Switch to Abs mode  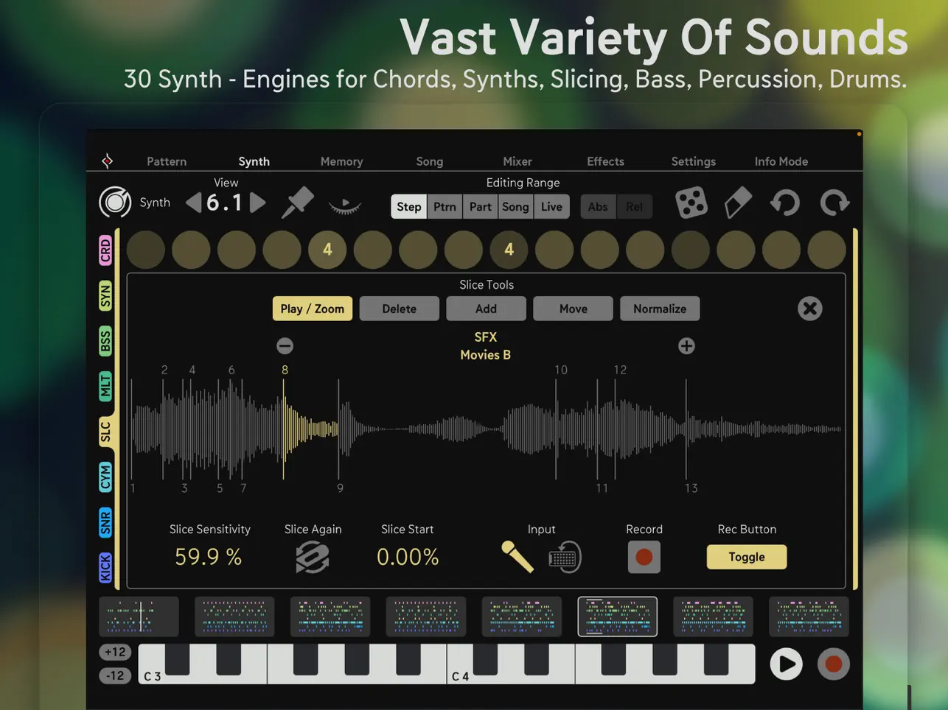point(598,207)
